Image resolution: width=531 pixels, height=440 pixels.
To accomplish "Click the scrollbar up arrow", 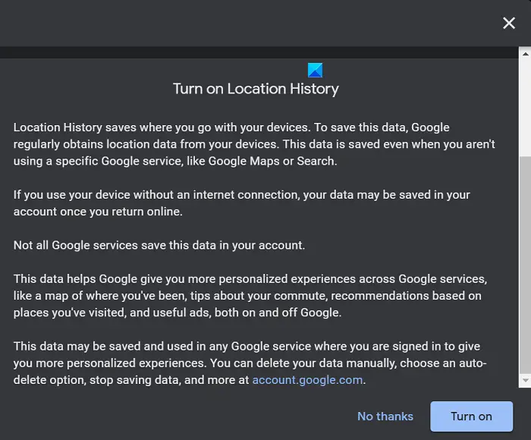I will tap(524, 54).
